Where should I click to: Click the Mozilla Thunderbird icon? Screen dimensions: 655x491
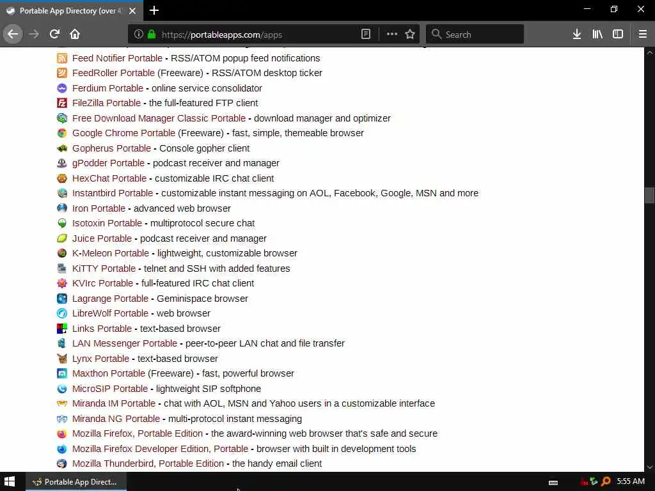point(62,464)
